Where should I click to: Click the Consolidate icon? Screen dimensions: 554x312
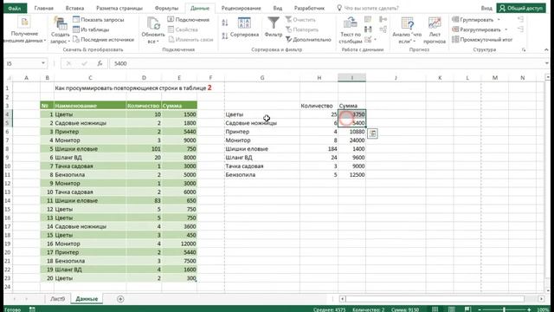[x=383, y=19]
